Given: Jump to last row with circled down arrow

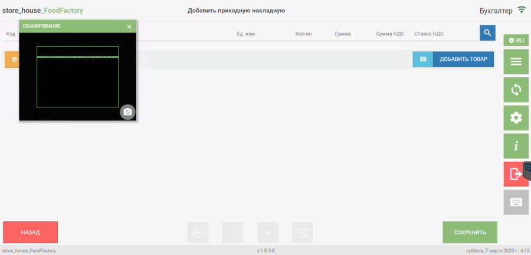Looking at the screenshot, I should 302,233.
